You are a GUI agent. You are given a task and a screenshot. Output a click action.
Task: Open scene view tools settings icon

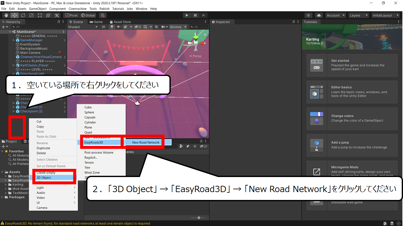pyautogui.click(x=156, y=27)
